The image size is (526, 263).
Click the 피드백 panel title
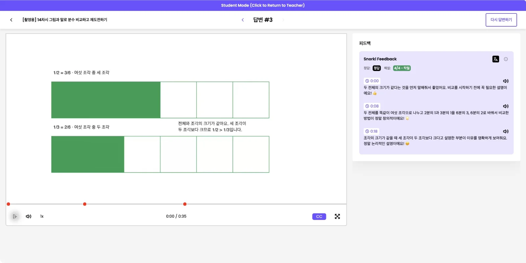365,43
